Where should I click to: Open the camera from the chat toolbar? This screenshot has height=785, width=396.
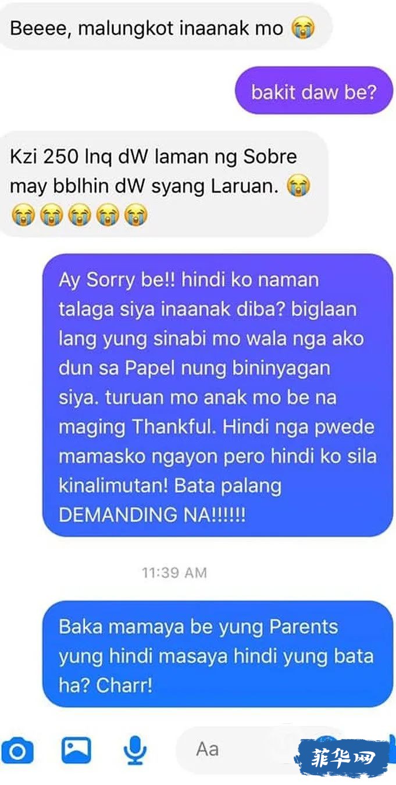click(16, 751)
